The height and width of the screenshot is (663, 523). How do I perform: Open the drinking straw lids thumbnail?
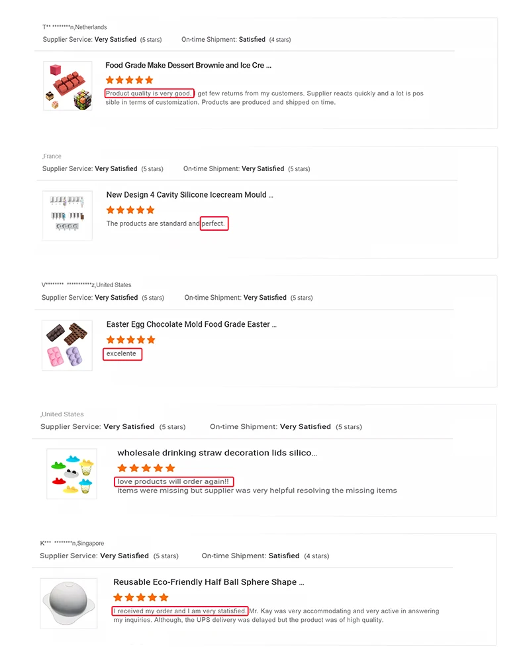coord(71,473)
